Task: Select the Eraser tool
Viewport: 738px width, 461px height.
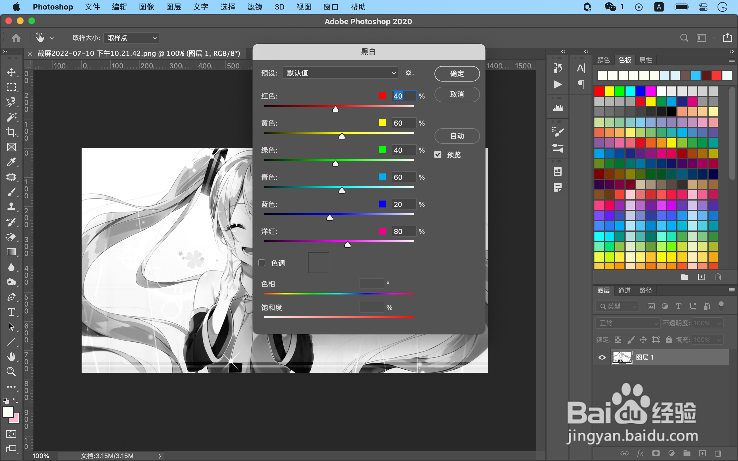Action: click(11, 237)
